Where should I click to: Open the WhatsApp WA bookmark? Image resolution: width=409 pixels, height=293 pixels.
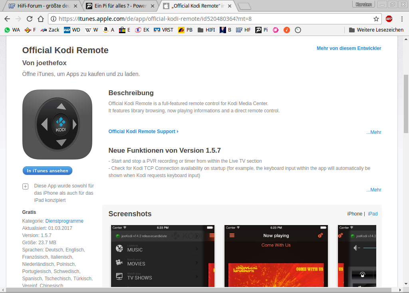(x=12, y=30)
